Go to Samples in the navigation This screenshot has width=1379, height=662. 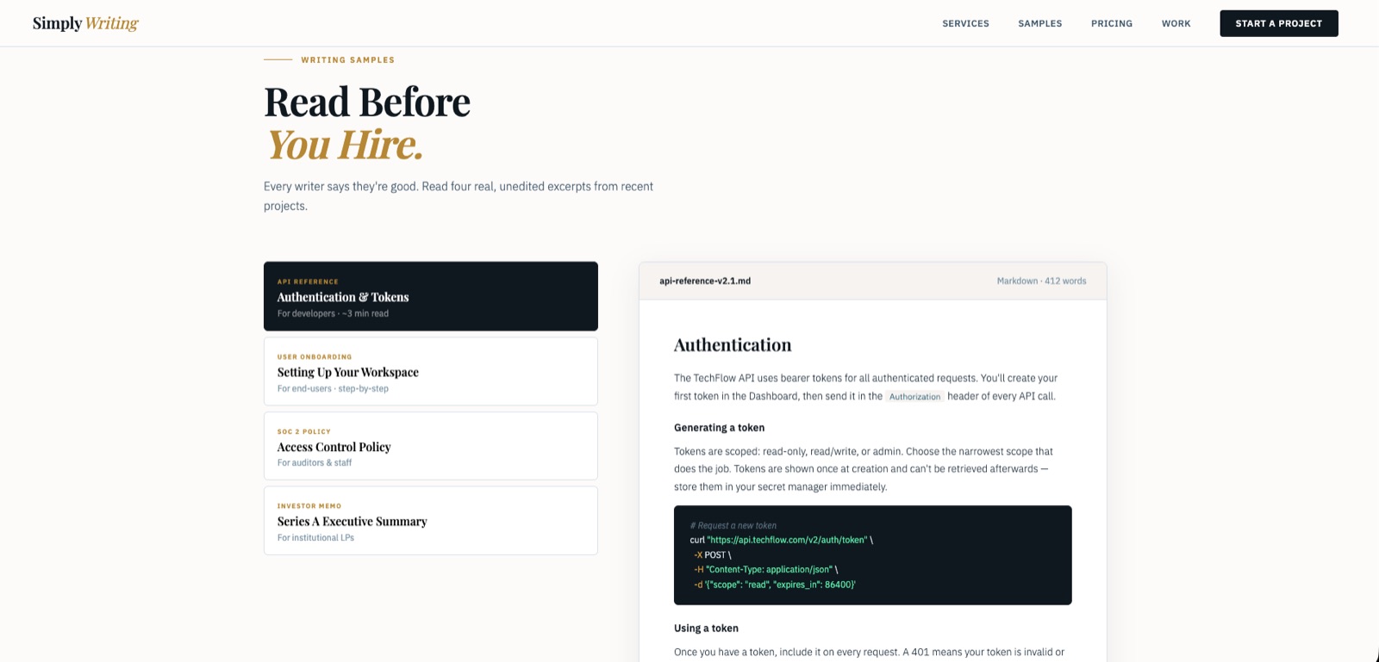point(1039,23)
